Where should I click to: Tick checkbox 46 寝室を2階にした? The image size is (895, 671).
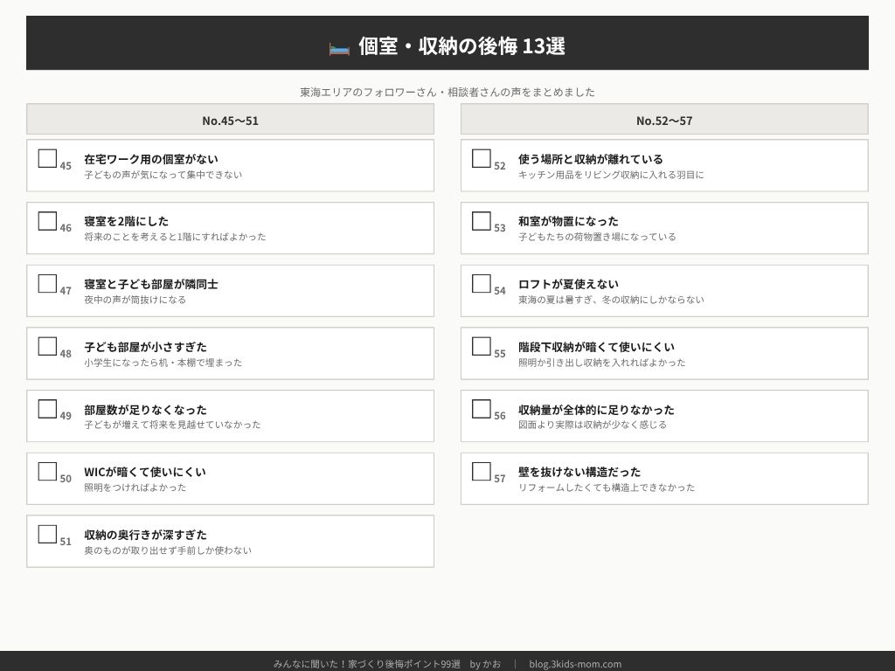click(47, 221)
